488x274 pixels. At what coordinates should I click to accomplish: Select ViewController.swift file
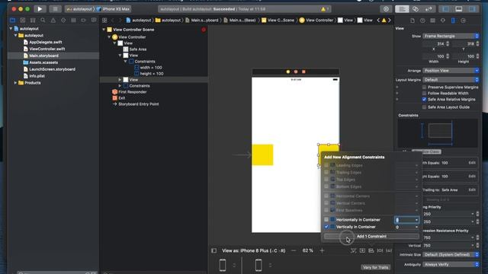pos(47,49)
